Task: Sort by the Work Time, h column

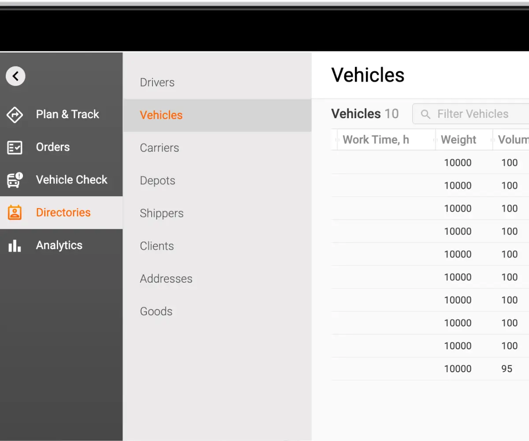Action: click(x=386, y=140)
